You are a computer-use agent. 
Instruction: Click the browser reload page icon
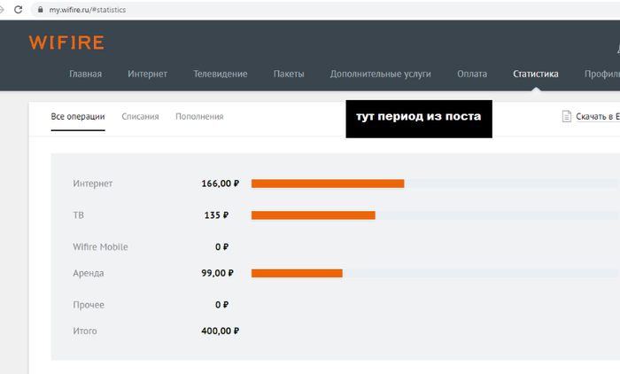point(18,8)
